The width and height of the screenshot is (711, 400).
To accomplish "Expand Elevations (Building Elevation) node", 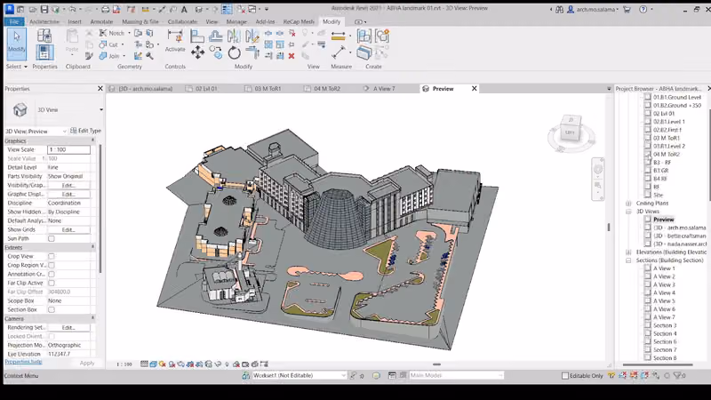I will point(628,252).
